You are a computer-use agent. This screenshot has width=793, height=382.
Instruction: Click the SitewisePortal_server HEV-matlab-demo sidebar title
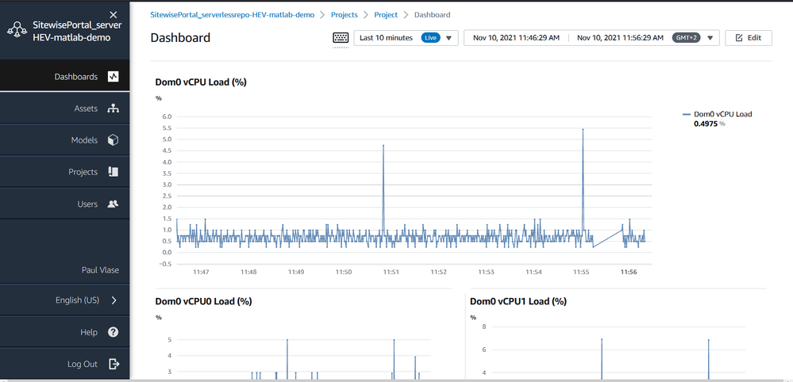coord(77,31)
